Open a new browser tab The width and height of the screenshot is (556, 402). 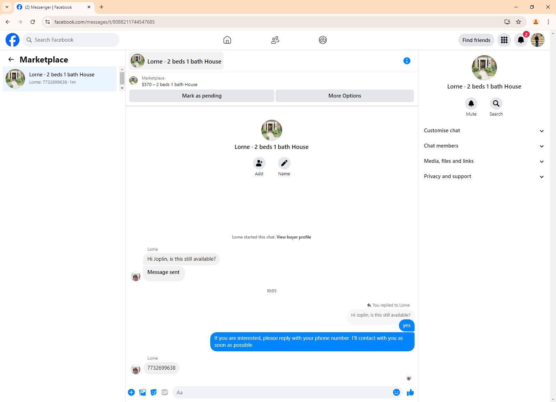tap(101, 7)
